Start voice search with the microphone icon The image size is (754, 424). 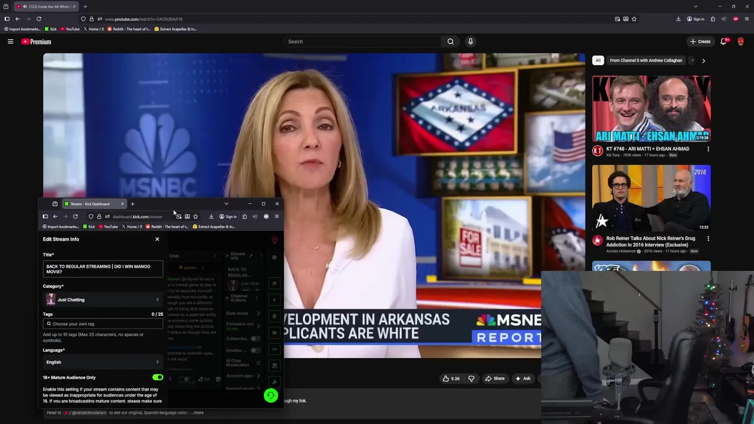pyautogui.click(x=470, y=42)
